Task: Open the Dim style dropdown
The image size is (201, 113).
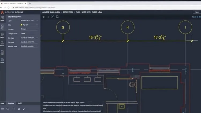Action: pos(29,38)
